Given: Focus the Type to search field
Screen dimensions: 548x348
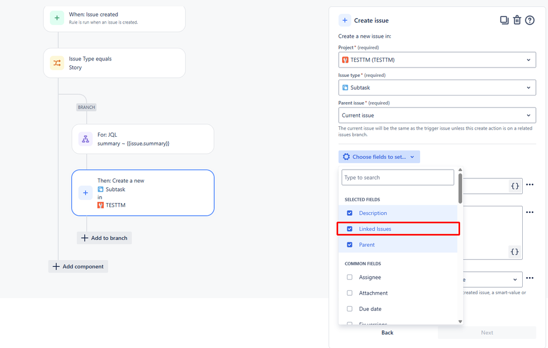Looking at the screenshot, I should [398, 177].
